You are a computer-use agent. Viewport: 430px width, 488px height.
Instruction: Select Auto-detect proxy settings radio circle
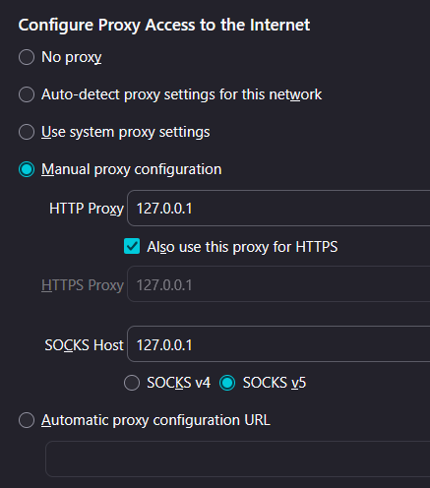[27, 94]
